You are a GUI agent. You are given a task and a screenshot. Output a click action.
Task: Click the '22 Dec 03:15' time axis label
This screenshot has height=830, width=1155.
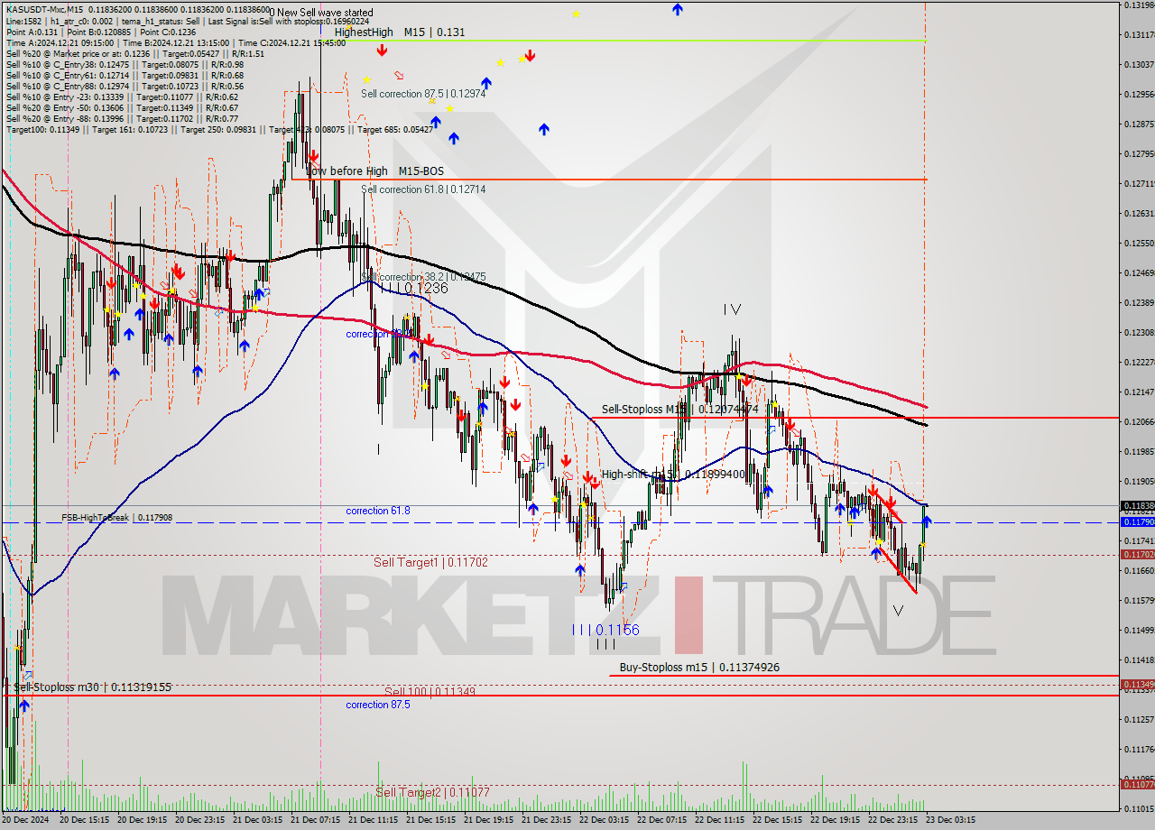605,819
